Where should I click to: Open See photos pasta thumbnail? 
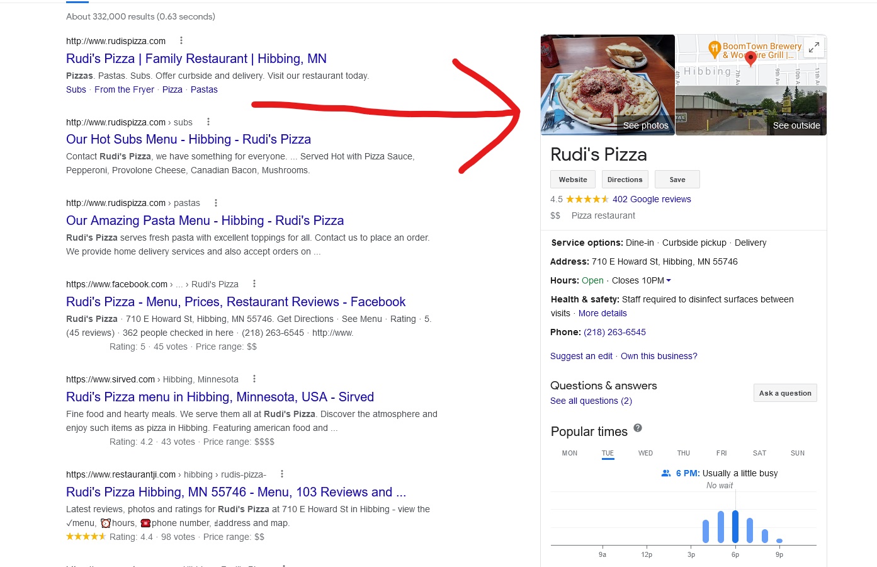(608, 84)
